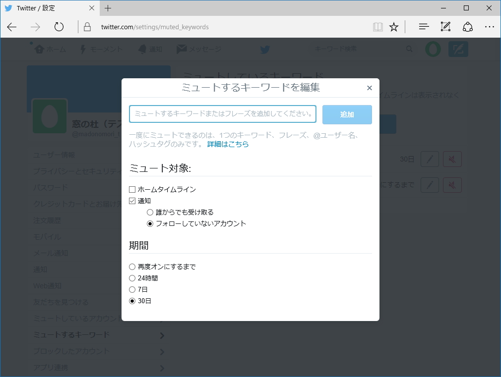Open the compose tweet icon top right
Screen dimensions: 501x377
pos(457,49)
